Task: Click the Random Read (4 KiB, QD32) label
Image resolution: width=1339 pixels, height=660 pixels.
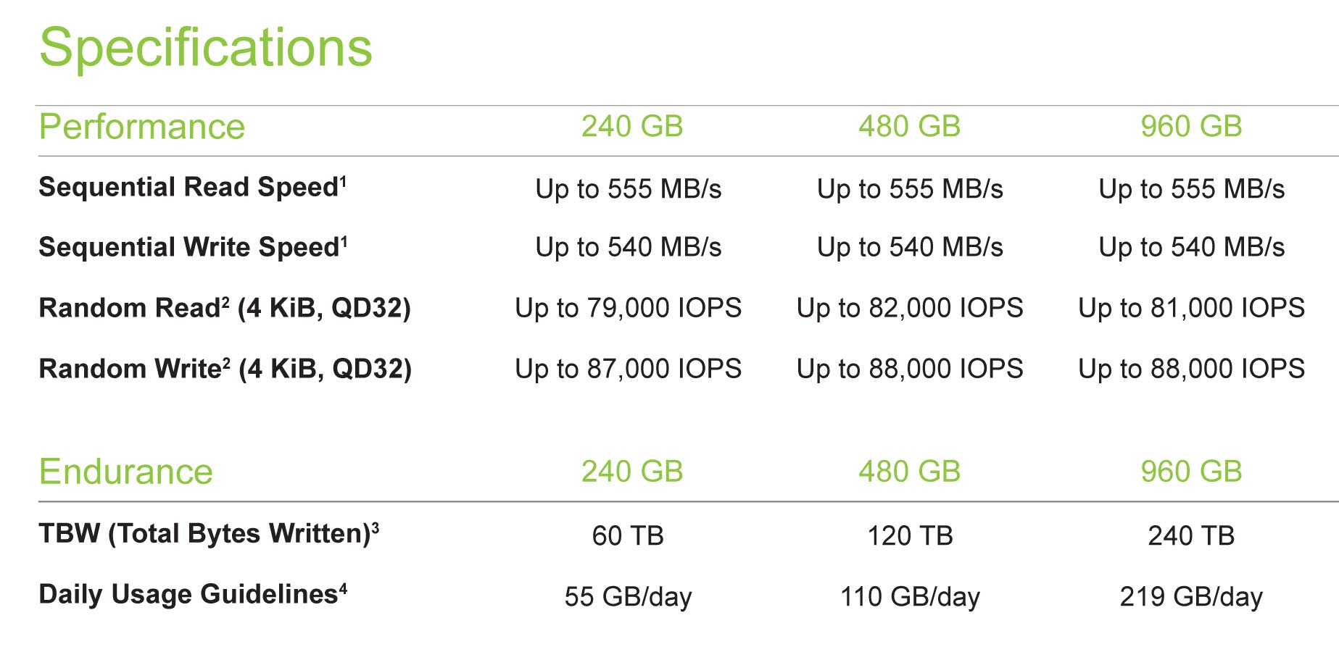Action: point(225,309)
